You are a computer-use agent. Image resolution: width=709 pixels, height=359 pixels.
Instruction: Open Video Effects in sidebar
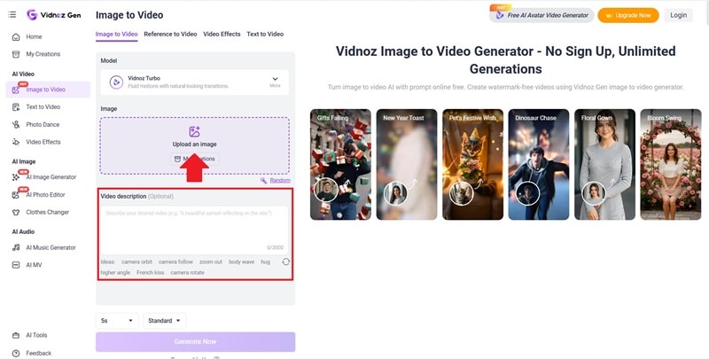(43, 142)
